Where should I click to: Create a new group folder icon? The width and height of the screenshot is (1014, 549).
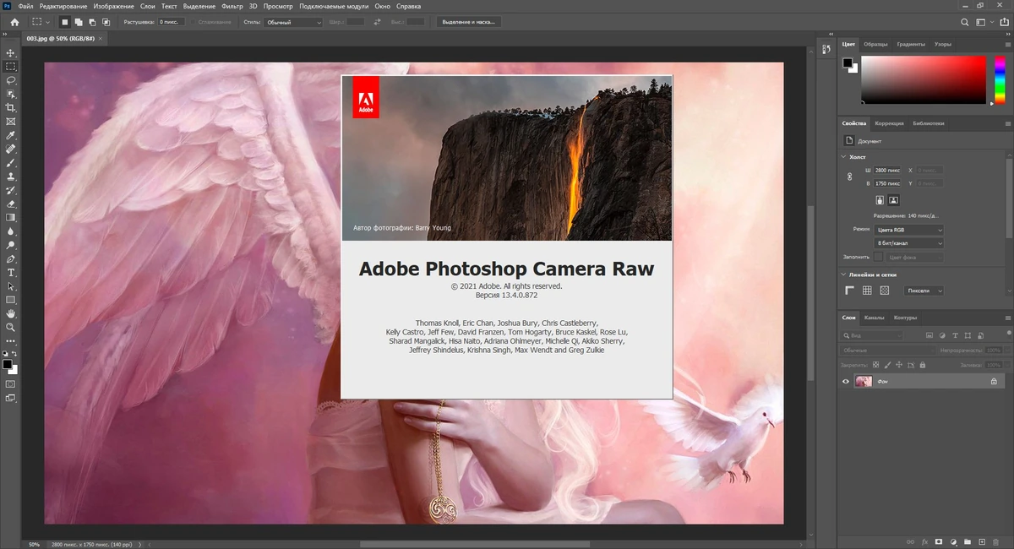coord(968,541)
